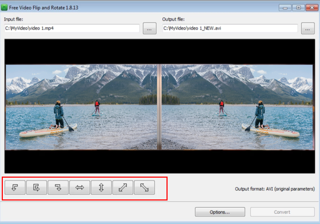
Task: Minimize the Free Video Flip window
Action: point(285,8)
